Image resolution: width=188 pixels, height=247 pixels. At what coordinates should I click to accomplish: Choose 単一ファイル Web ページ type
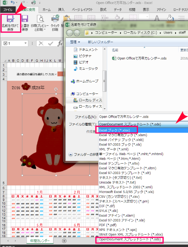[131, 154]
